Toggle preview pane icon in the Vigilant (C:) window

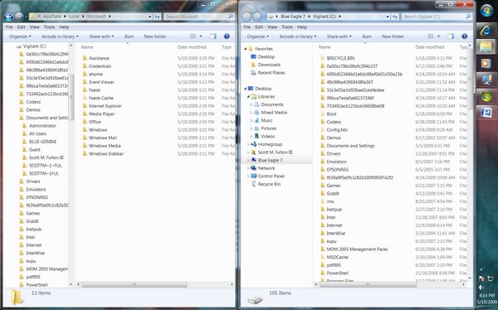[x=451, y=36]
